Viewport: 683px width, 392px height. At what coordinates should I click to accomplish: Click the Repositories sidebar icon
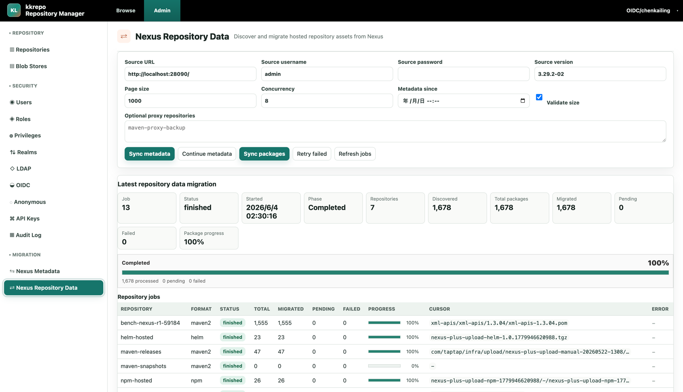click(12, 50)
